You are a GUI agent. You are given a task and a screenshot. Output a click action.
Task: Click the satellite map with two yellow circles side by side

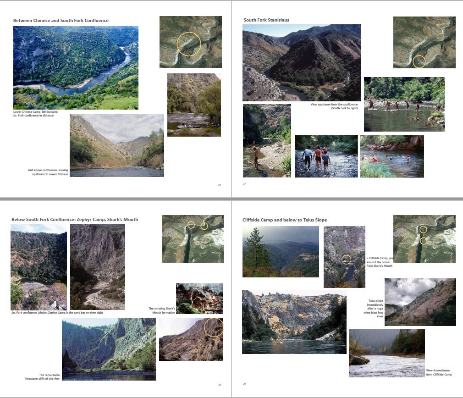click(193, 239)
